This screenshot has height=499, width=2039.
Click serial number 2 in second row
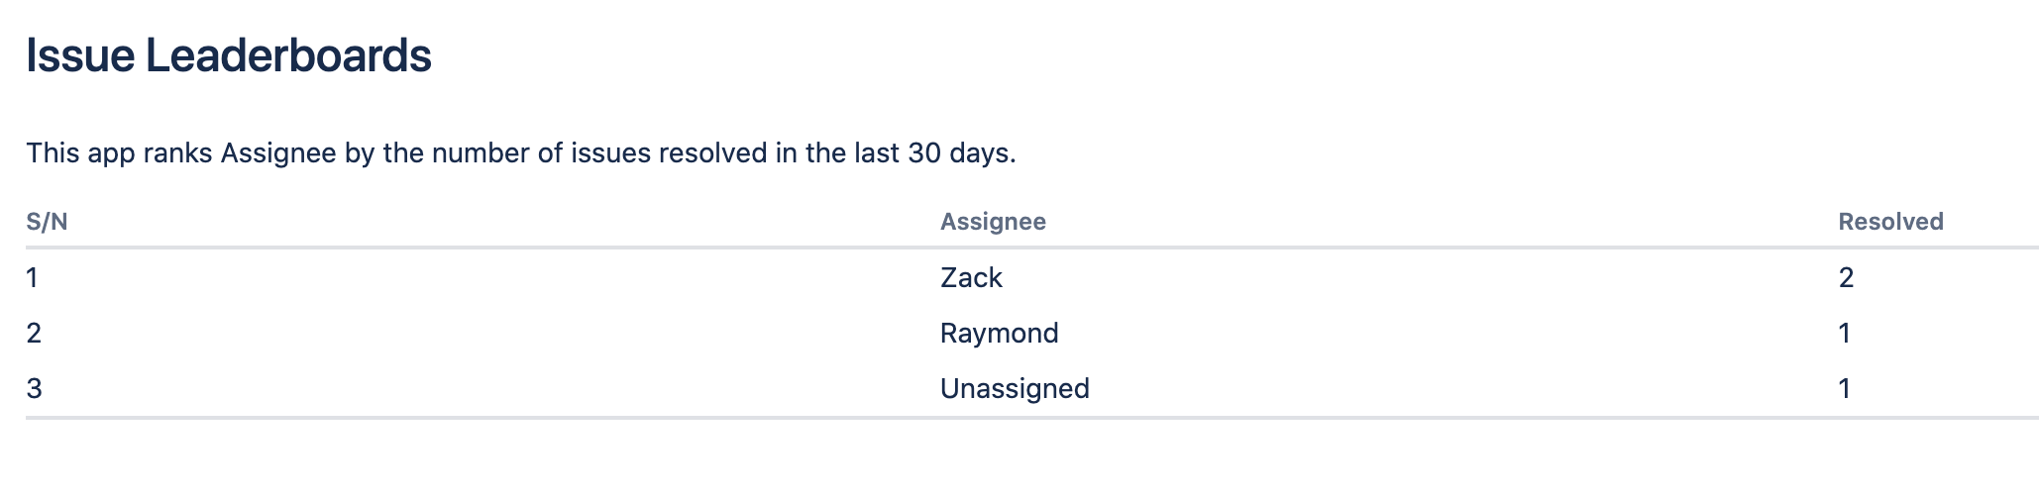coord(34,333)
